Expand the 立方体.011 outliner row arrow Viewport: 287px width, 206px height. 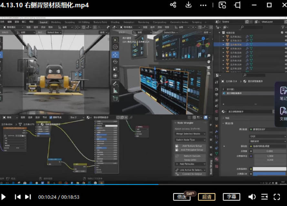pyautogui.click(x=223, y=36)
